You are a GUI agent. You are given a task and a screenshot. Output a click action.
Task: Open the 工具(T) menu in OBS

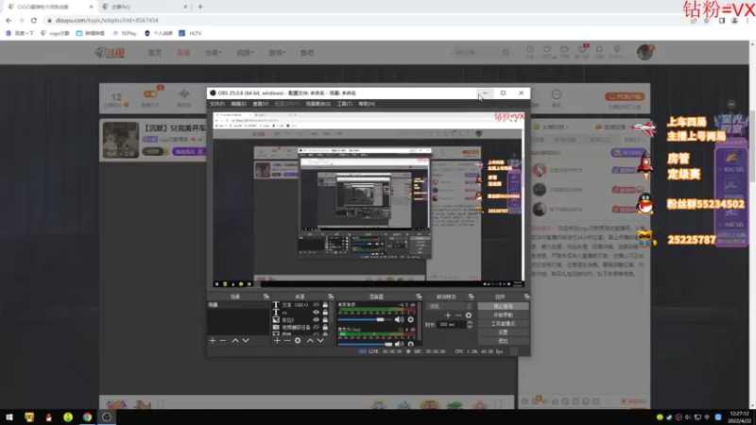pyautogui.click(x=345, y=104)
